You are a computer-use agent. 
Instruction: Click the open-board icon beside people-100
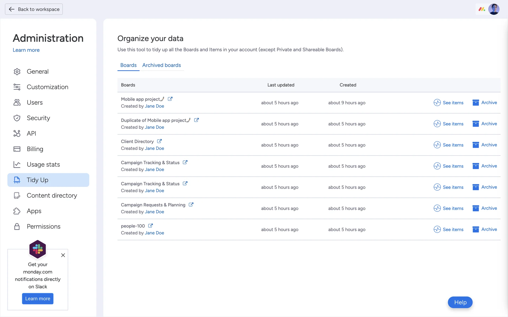pyautogui.click(x=150, y=226)
